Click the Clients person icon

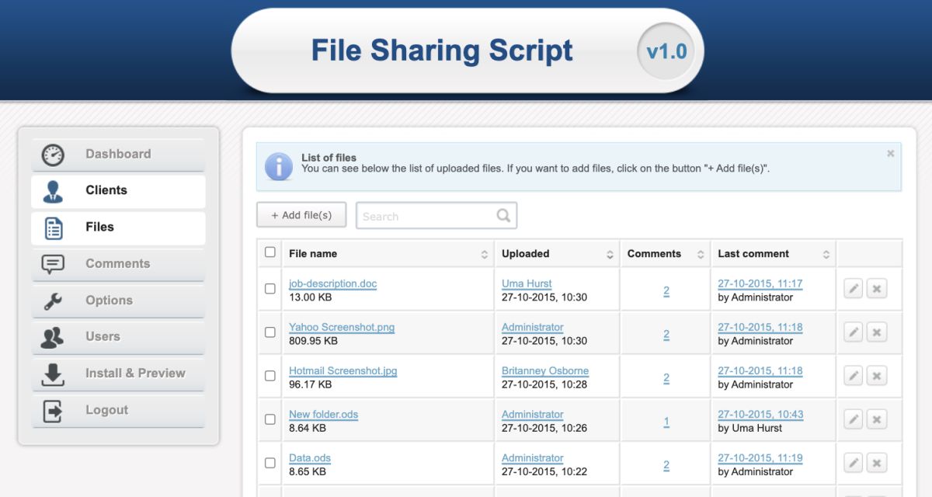tap(52, 190)
